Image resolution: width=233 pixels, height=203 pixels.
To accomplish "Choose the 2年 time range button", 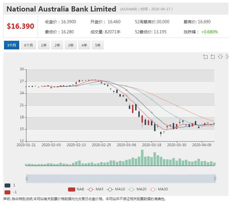I will click(x=57, y=45).
